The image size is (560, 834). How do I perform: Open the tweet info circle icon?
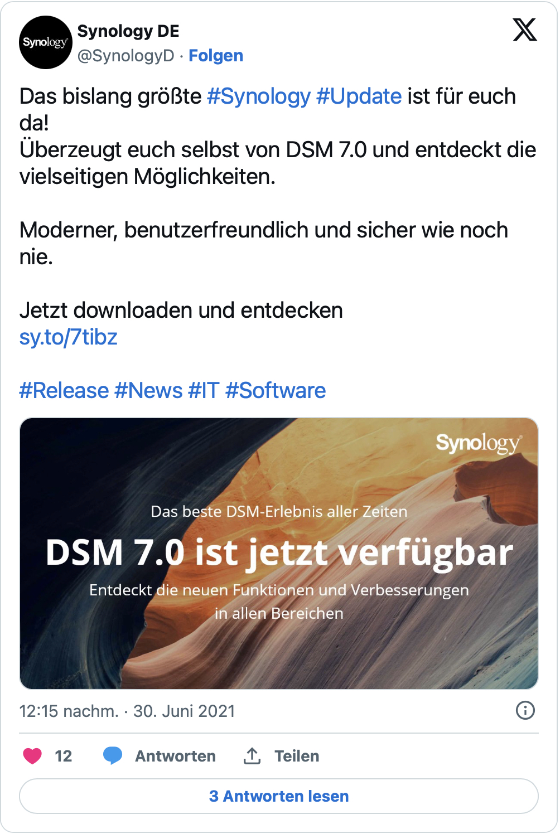525,710
